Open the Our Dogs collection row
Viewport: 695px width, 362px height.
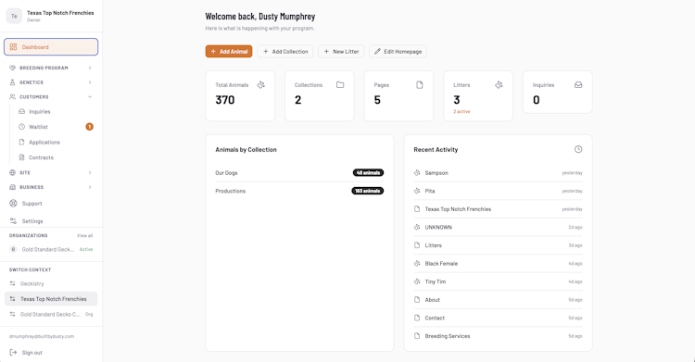tap(299, 173)
